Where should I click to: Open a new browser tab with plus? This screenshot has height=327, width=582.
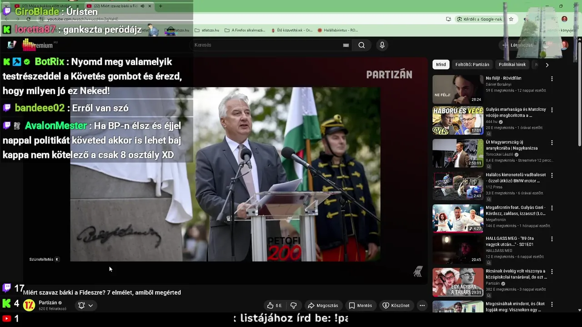coord(161,6)
